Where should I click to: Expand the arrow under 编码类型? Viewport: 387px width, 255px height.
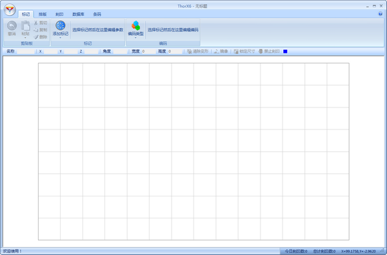pos(135,38)
